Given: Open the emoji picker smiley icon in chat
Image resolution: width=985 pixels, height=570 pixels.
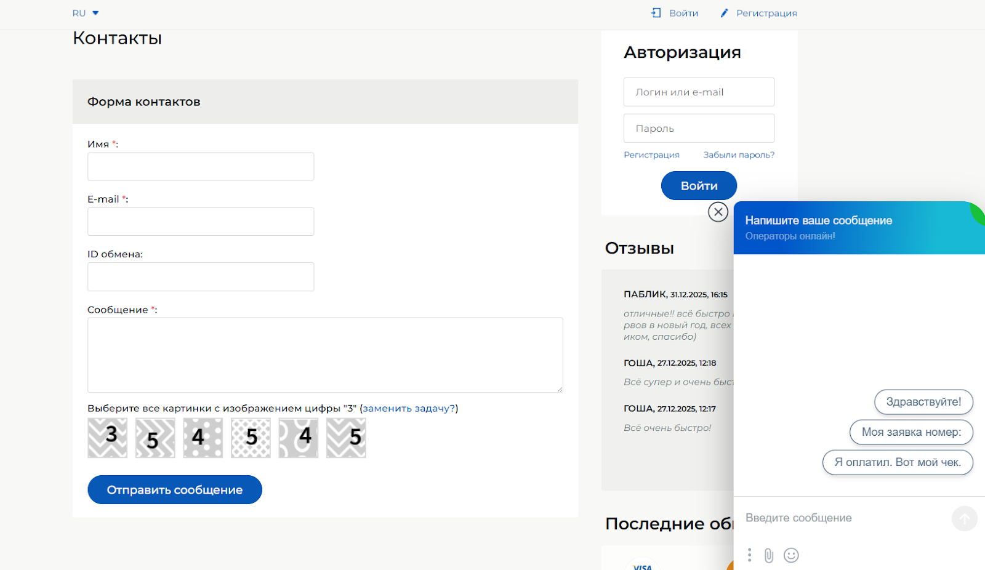Looking at the screenshot, I should pyautogui.click(x=791, y=555).
